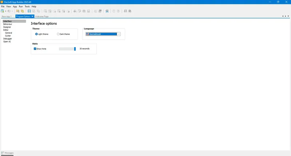This screenshot has height=156, width=291.
Task: Select Open AI in the options tree
Action: (x=7, y=42)
